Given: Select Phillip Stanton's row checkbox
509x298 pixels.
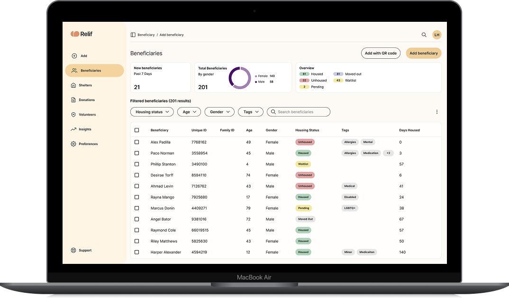Looking at the screenshot, I should point(136,164).
